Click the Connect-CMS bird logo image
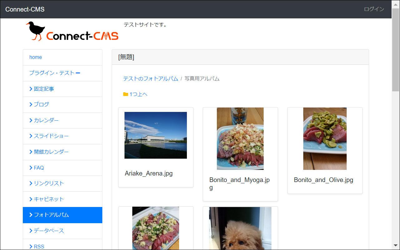Screen dimensions: 400x250 (72, 31)
